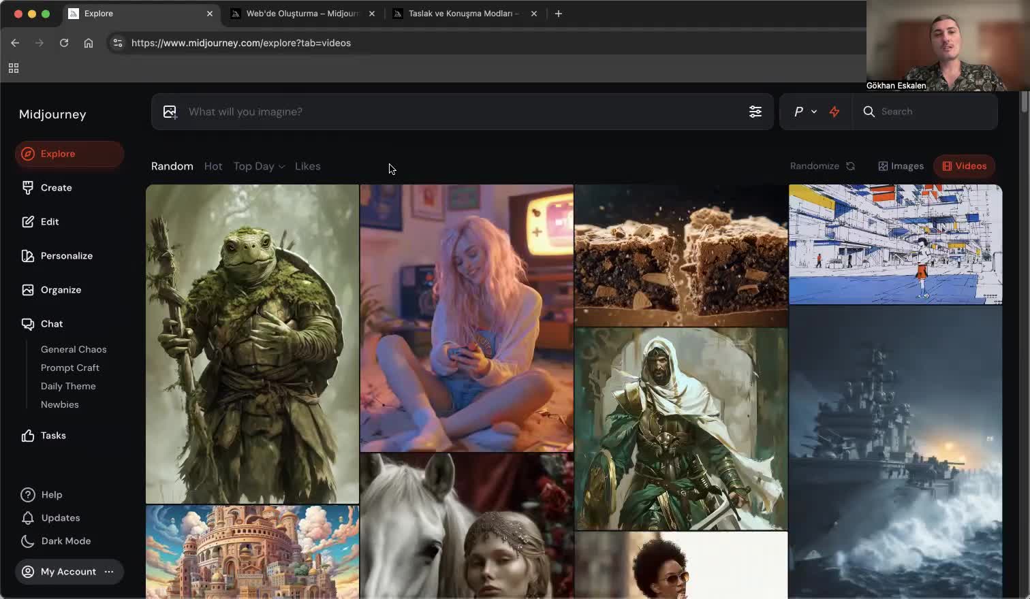Click the site info icon in address bar
Viewport: 1030px width, 599px height.
click(x=118, y=43)
